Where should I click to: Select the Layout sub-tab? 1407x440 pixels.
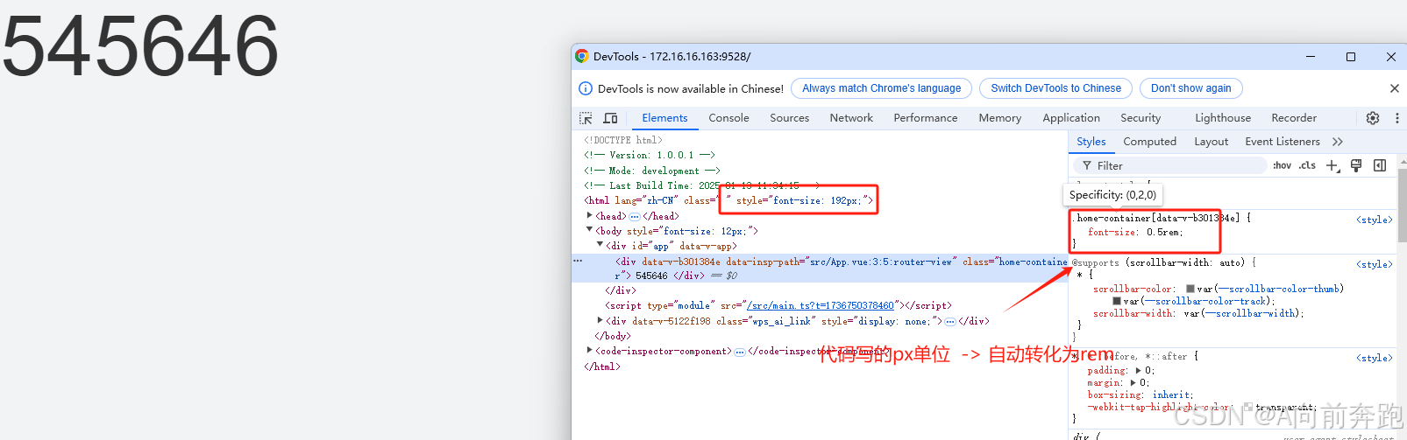pos(1211,142)
